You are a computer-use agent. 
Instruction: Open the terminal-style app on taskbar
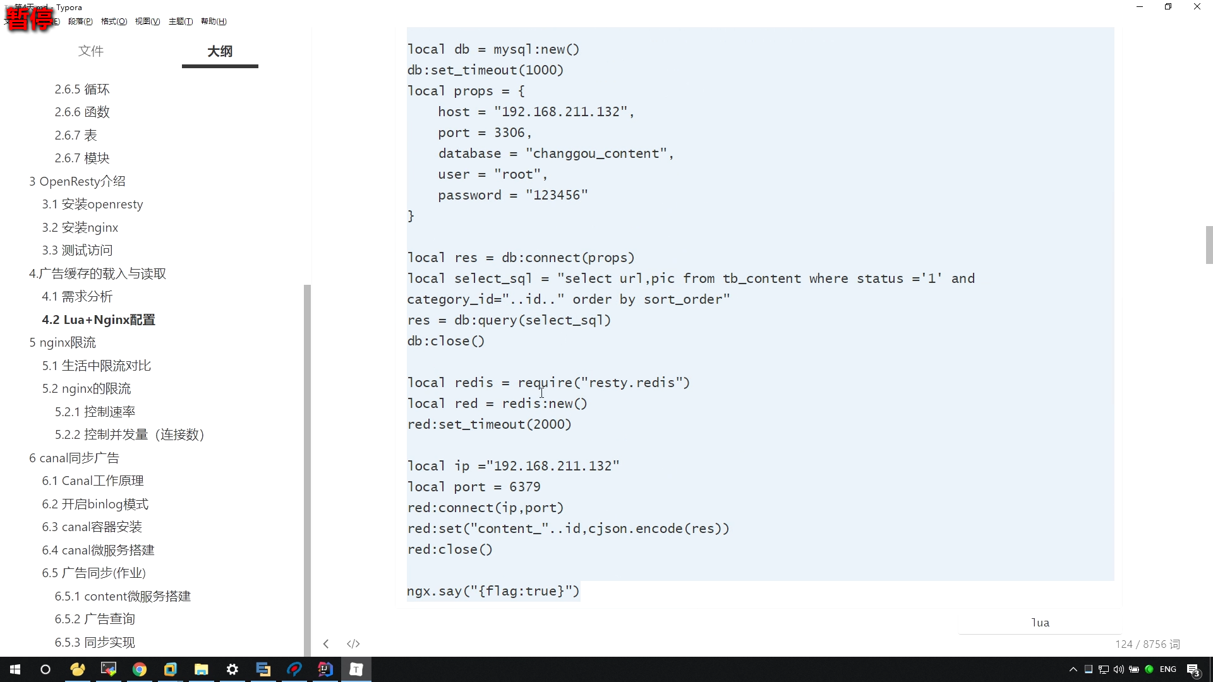(109, 669)
